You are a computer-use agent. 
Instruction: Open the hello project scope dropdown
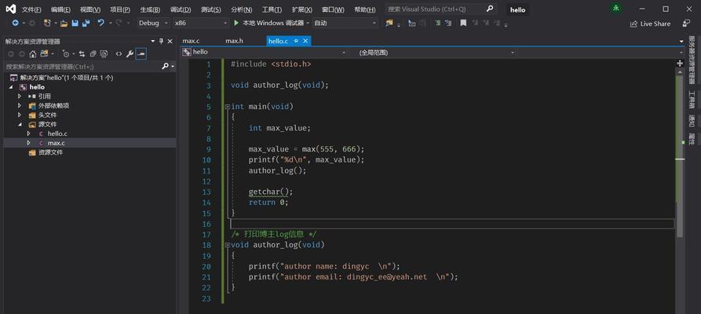tap(265, 53)
